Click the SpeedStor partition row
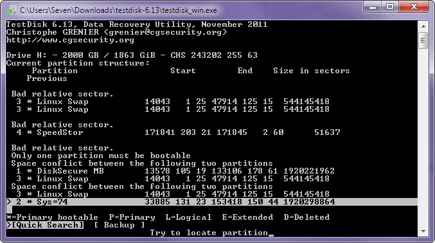 tap(176, 132)
